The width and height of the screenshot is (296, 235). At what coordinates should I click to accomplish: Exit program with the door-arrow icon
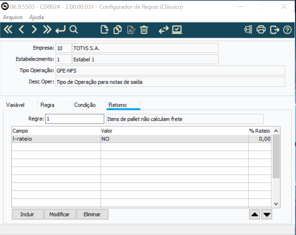[x=274, y=30]
